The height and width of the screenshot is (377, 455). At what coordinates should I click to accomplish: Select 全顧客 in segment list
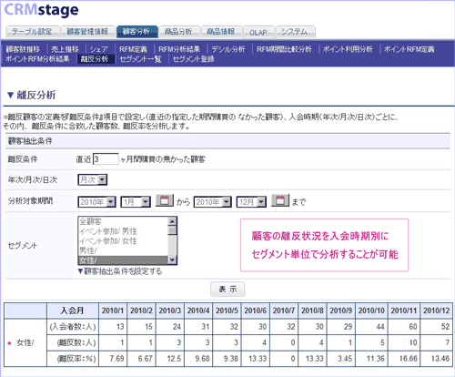(123, 221)
